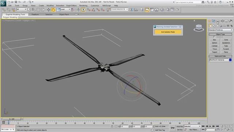Click the Set Keys key icon

click(x=173, y=128)
